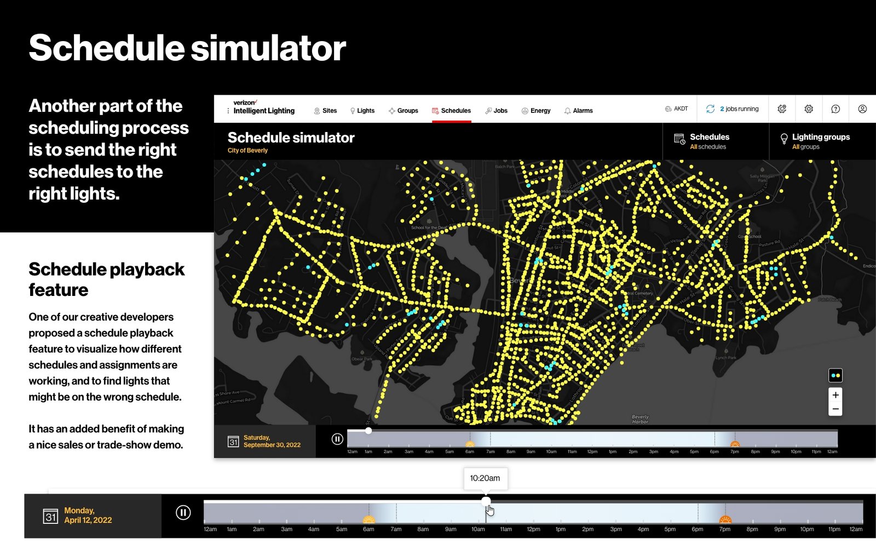Viewport: 876px width, 548px height.
Task: Zoom out on the map with minus
Action: pos(835,409)
